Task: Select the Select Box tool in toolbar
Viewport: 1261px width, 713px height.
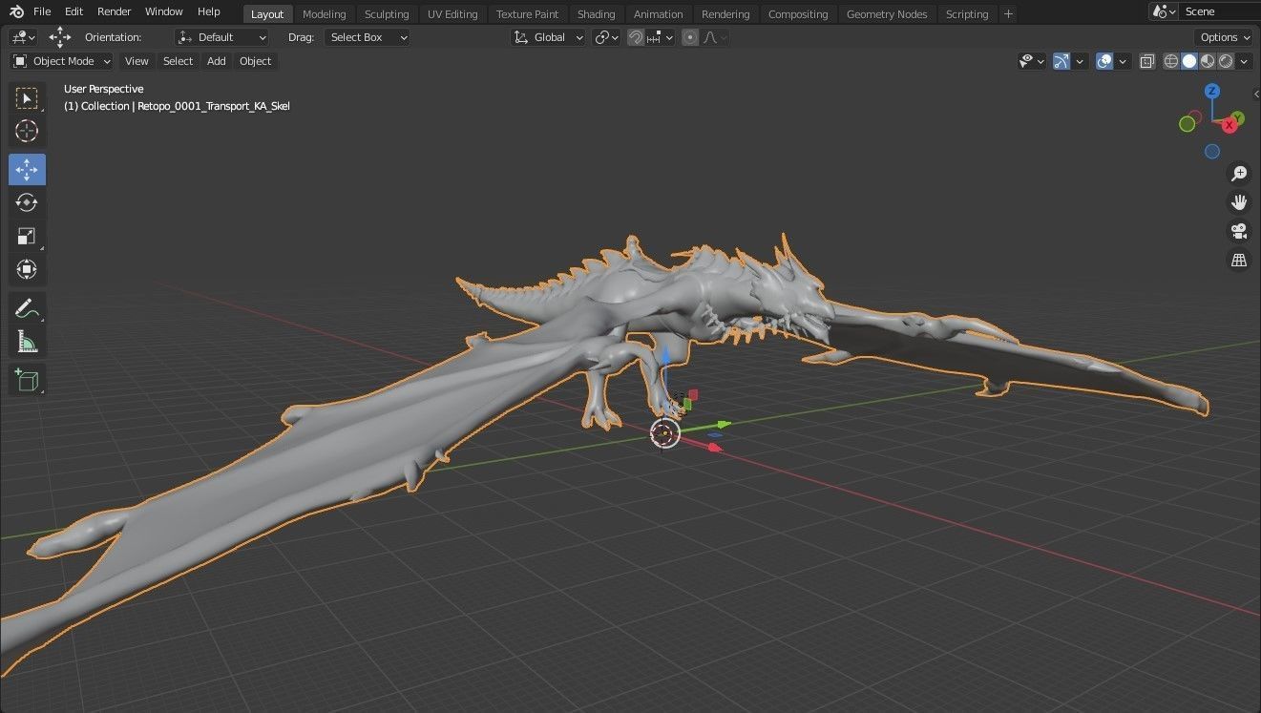Action: (x=27, y=97)
